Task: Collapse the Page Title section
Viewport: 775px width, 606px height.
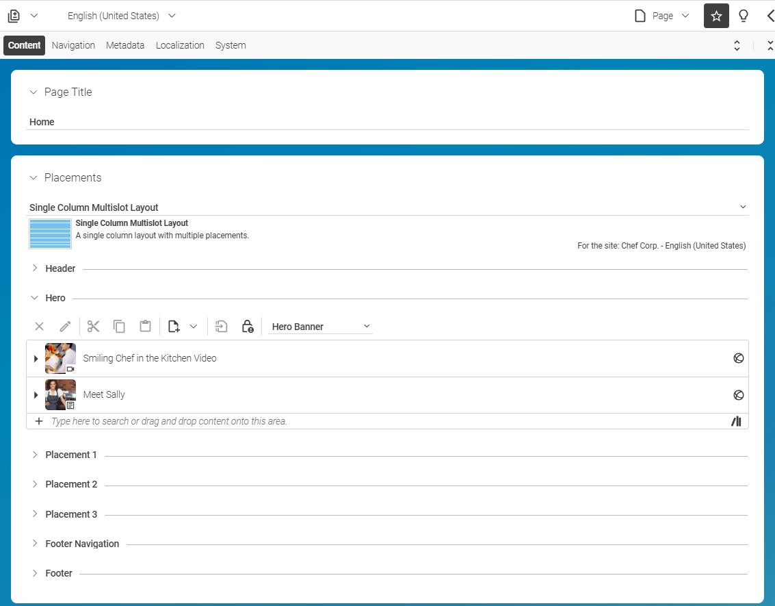Action: (33, 92)
